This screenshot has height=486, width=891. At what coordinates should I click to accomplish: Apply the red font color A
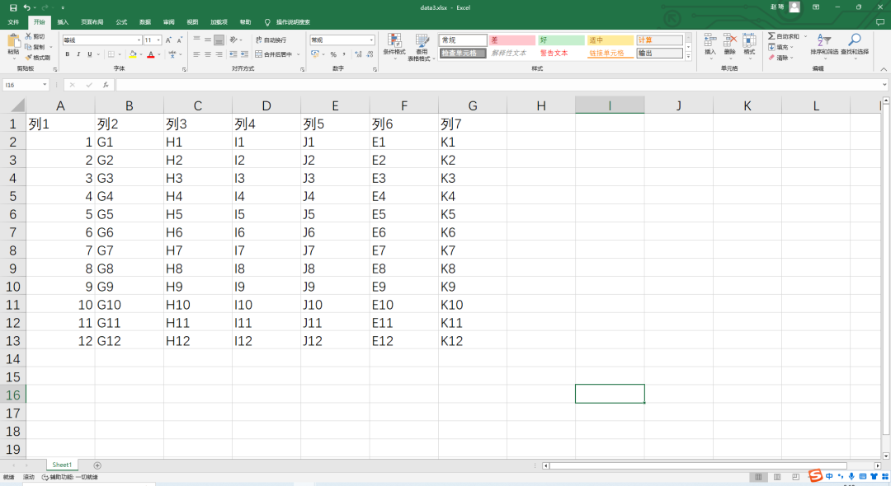(151, 54)
